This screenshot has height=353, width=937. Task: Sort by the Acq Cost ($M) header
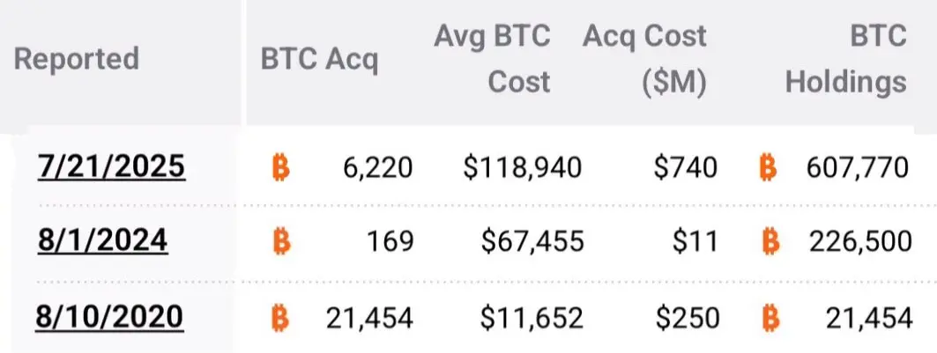[x=644, y=59]
